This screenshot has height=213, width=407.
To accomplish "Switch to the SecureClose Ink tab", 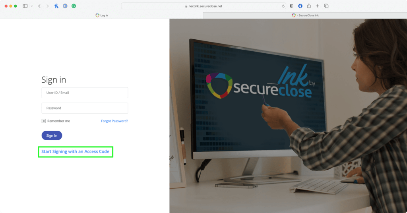I will tap(305, 15).
